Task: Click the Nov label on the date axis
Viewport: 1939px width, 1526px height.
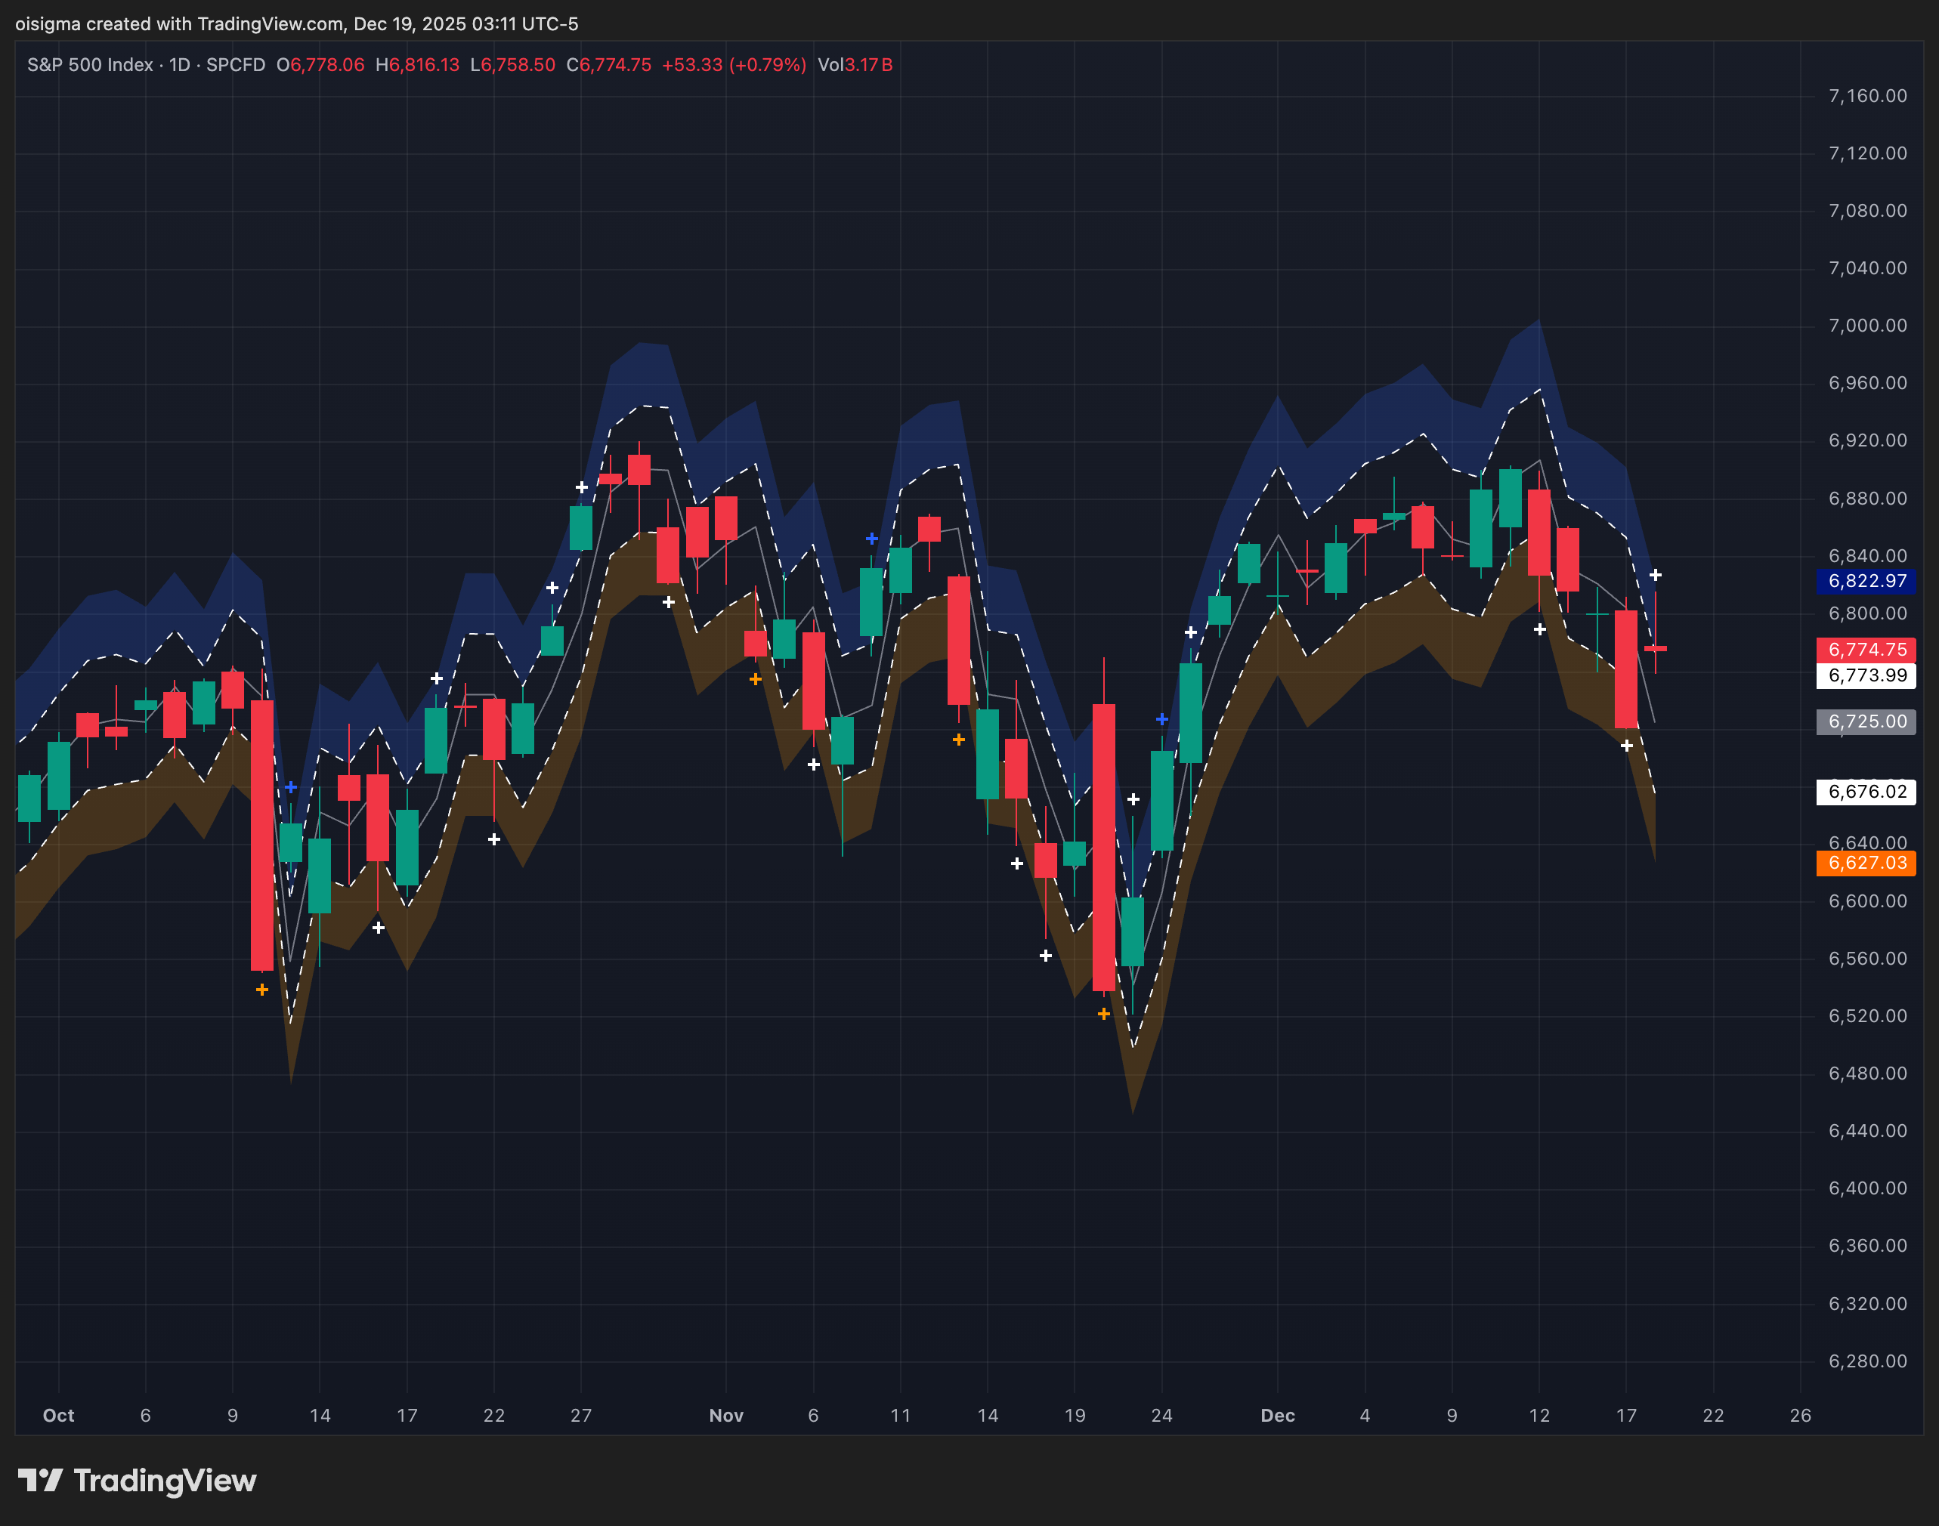Action: coord(725,1415)
